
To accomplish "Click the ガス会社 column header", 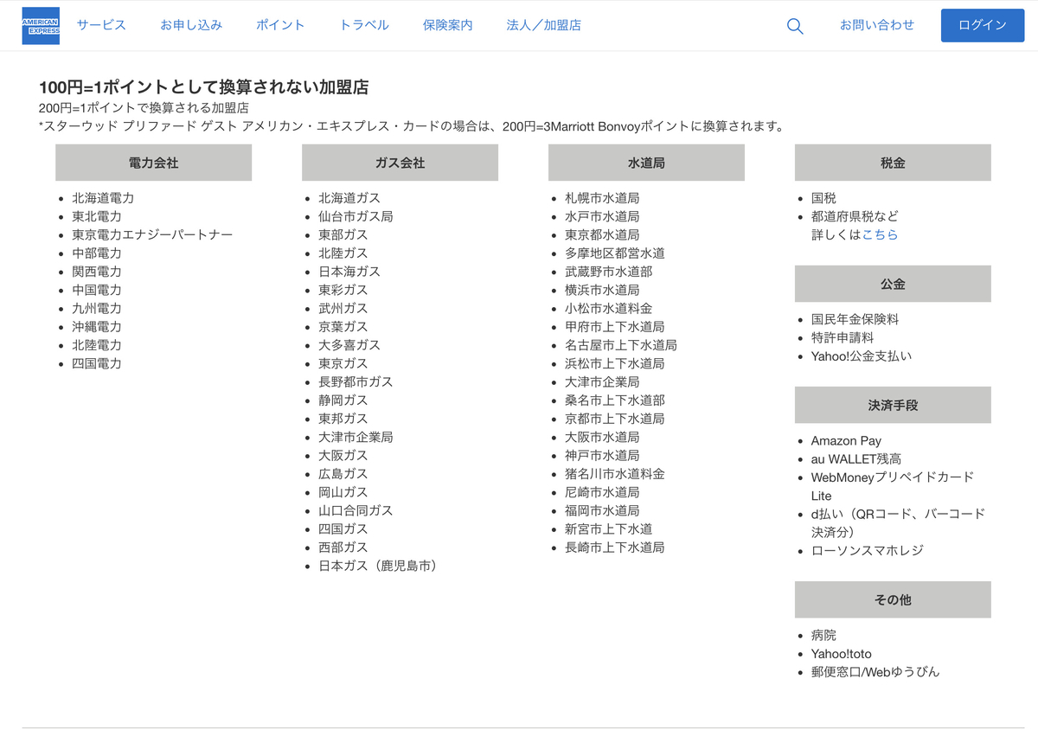I will pos(400,163).
